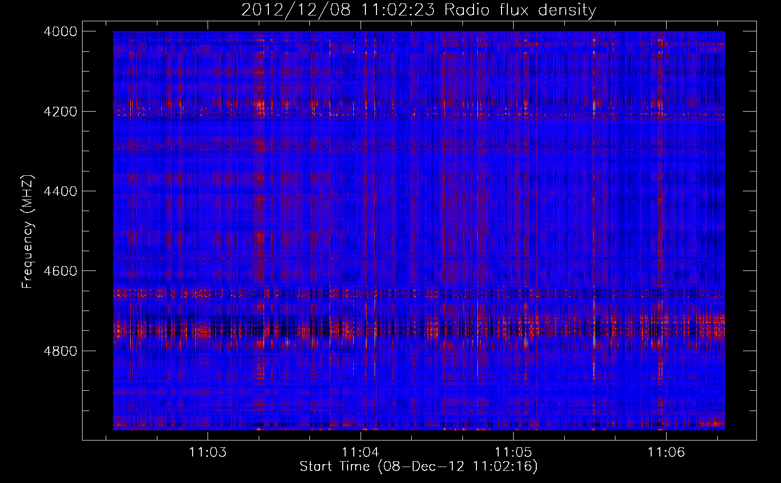
Task: Click the "Frequency (MHZ)" axis label
Action: [x=28, y=232]
